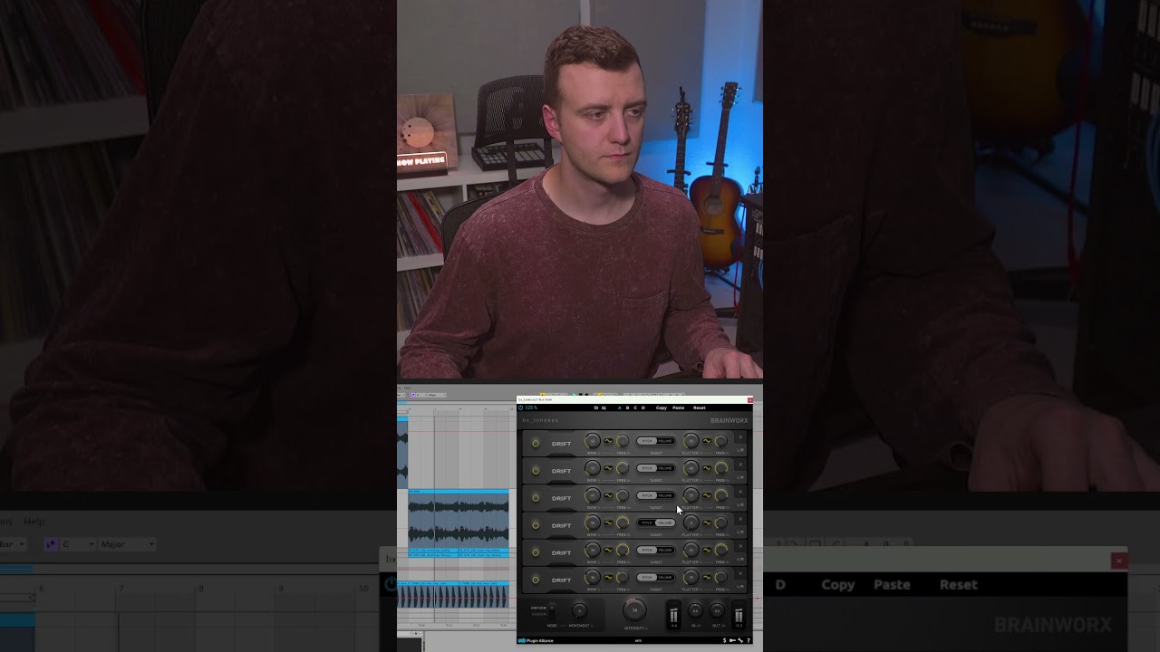Viewport: 1160px width, 652px height.
Task: Select the wow sine waveform in first DRIFT row
Action: 608,441
